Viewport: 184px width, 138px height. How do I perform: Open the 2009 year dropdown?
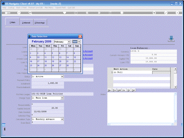[79, 41]
